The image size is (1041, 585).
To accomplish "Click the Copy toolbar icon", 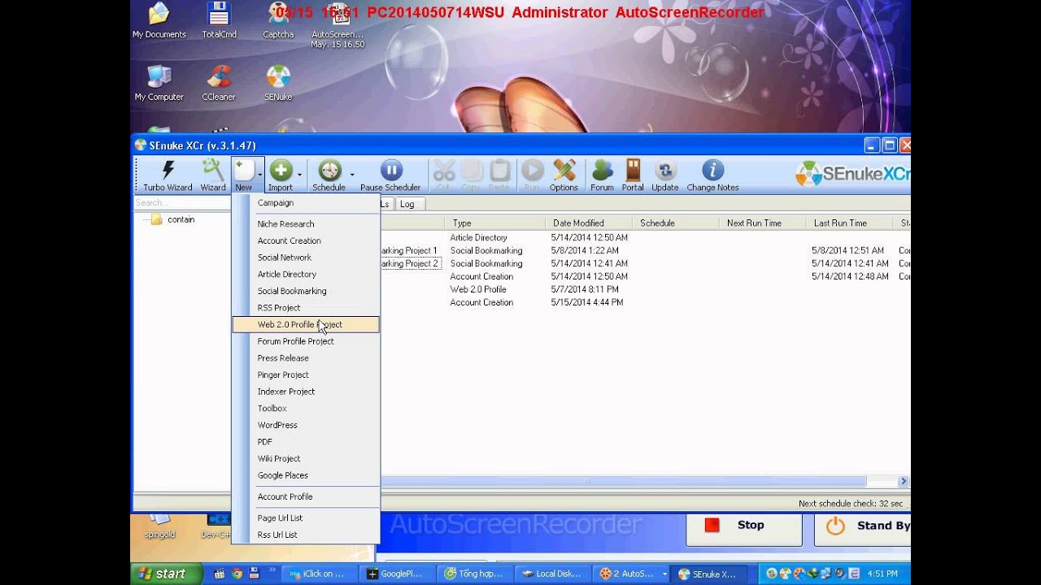I will pos(471,175).
